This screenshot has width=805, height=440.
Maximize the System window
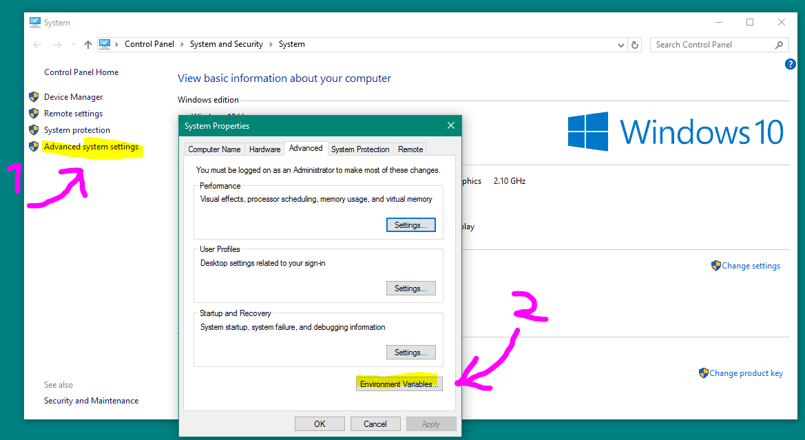pyautogui.click(x=749, y=22)
